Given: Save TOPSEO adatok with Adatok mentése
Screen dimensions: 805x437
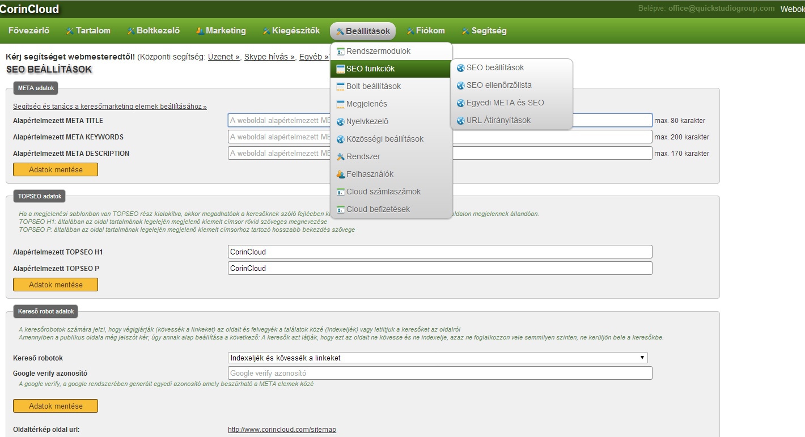Looking at the screenshot, I should tap(56, 285).
